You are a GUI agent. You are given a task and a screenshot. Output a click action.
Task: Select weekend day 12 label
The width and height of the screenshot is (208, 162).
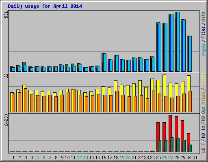pyautogui.click(x=79, y=158)
